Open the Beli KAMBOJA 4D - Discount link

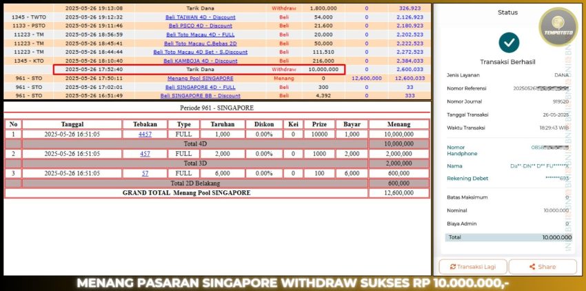click(x=201, y=61)
